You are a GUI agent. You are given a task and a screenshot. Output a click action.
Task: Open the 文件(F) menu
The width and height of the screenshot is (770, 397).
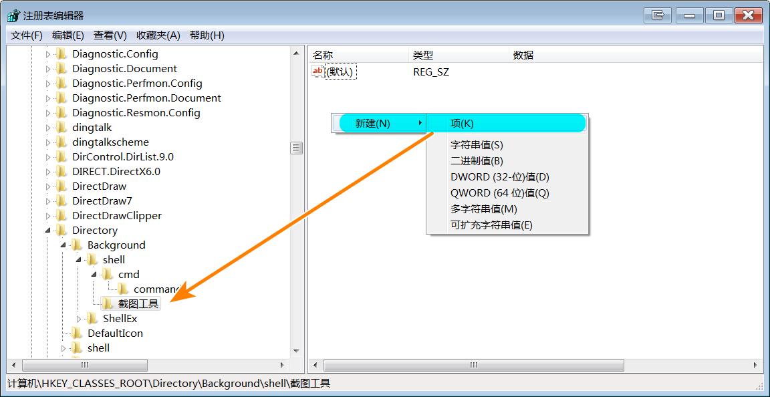[x=27, y=35]
